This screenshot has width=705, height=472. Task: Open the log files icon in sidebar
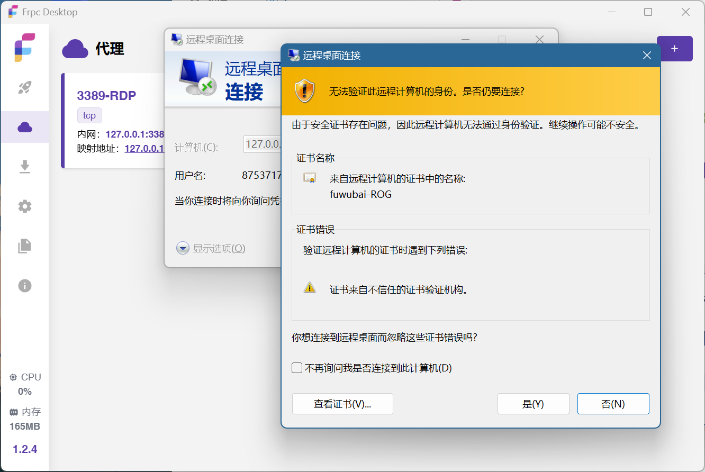(25, 246)
